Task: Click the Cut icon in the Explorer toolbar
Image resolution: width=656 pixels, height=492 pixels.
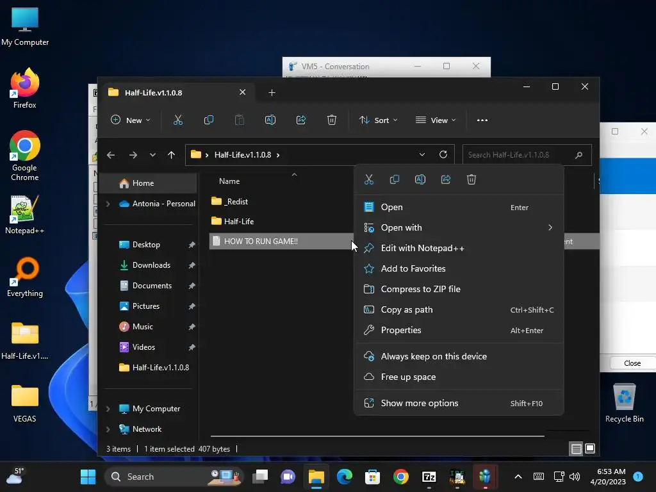Action: coord(178,120)
